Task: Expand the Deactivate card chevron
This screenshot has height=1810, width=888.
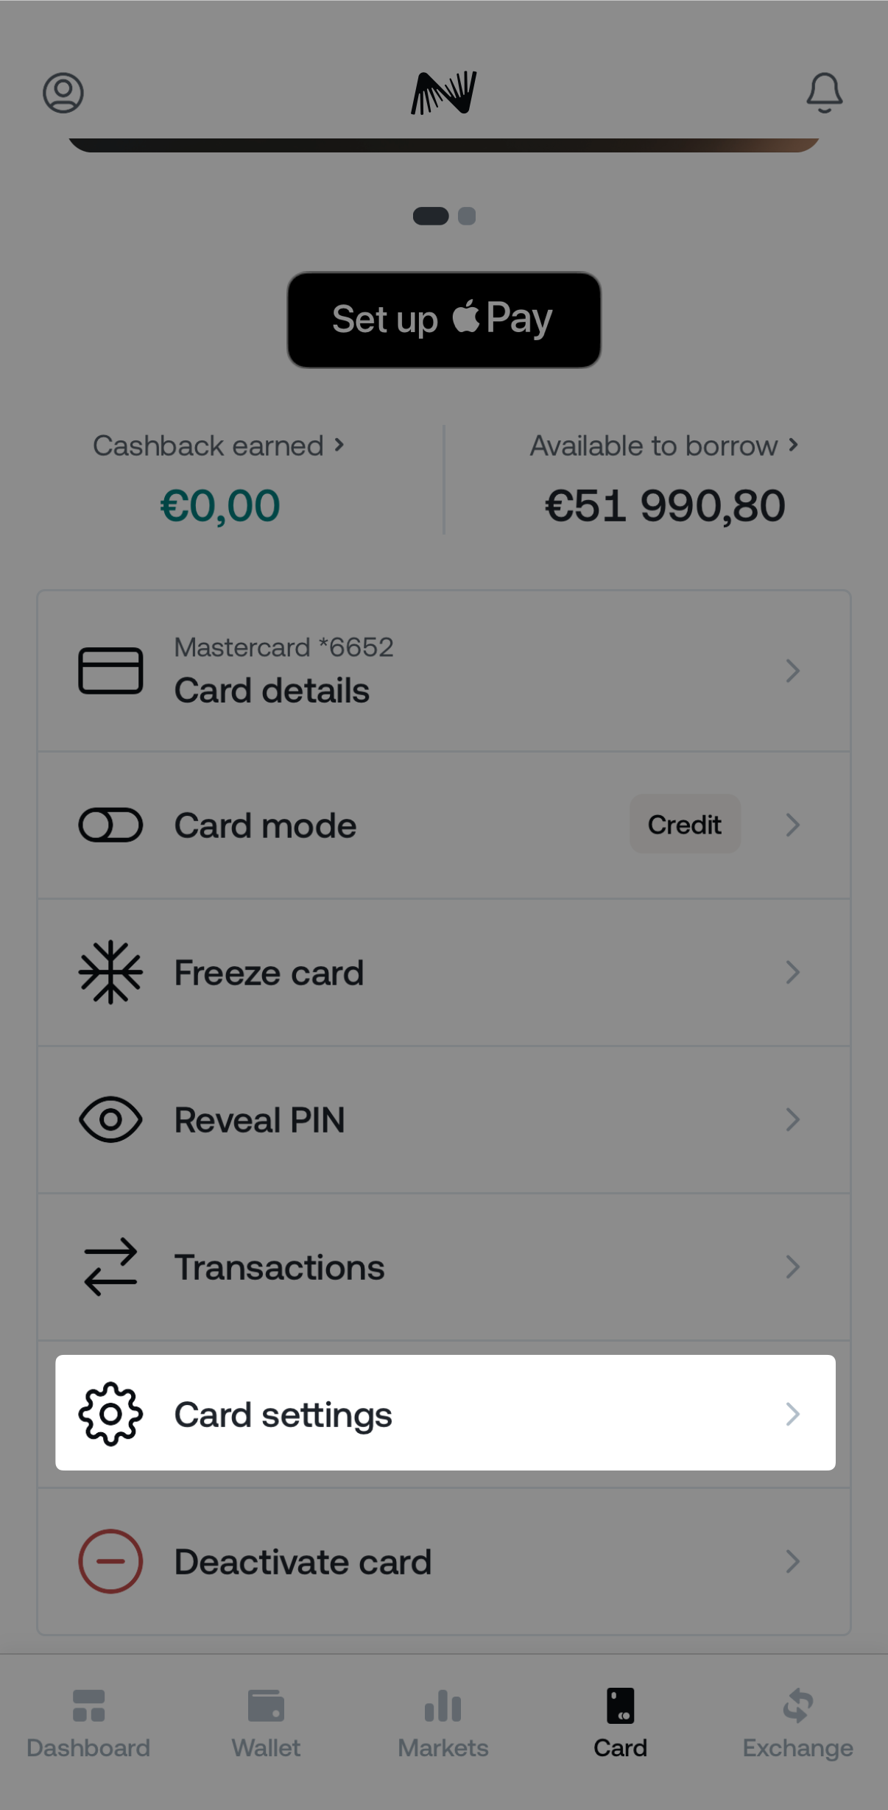Action: point(792,1561)
